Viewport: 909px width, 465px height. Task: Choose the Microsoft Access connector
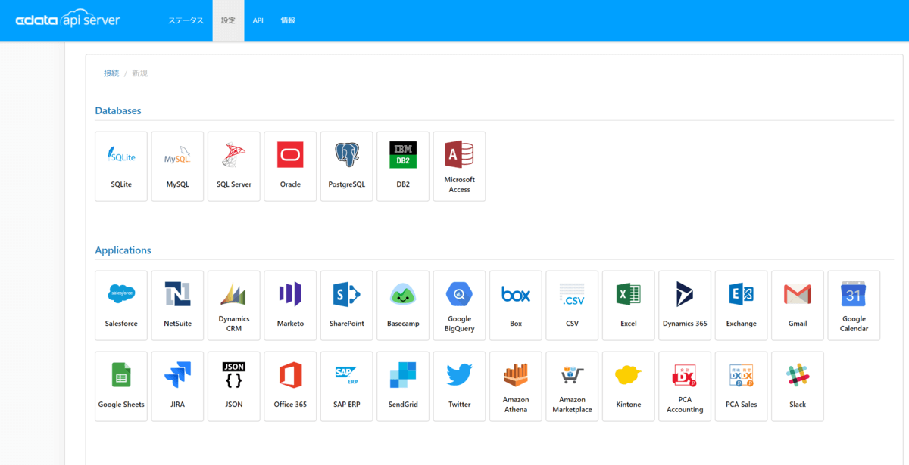click(459, 166)
